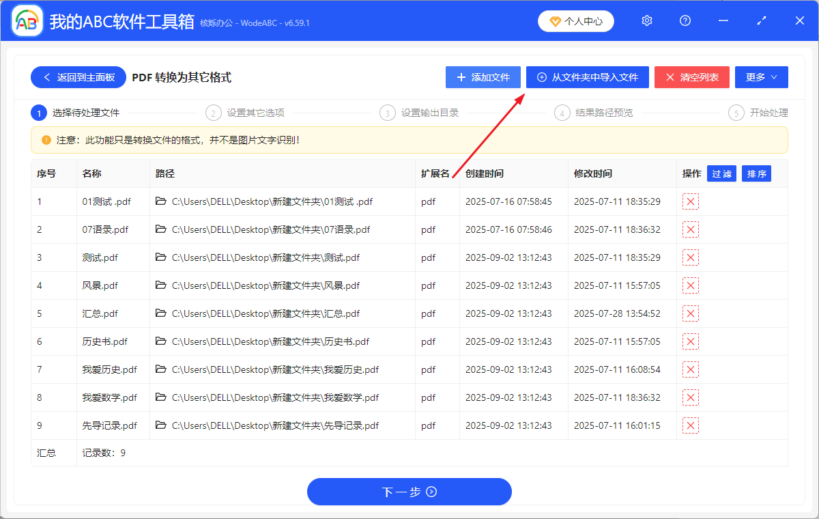Open the help icon in title bar
Image resolution: width=819 pixels, height=519 pixels.
pos(685,20)
